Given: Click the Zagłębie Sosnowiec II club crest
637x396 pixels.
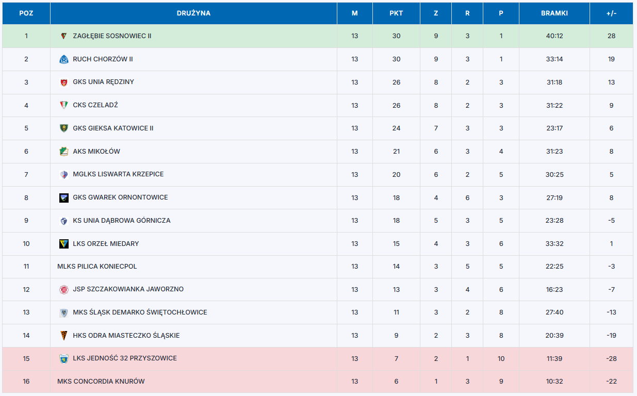Looking at the screenshot, I should point(63,36).
